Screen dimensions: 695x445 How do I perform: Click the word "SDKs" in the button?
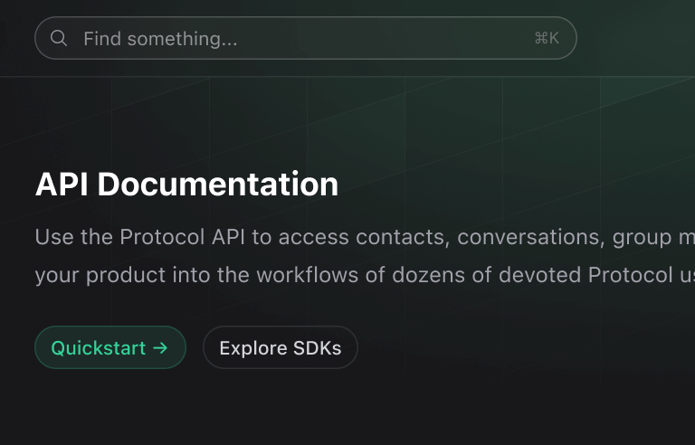317,348
